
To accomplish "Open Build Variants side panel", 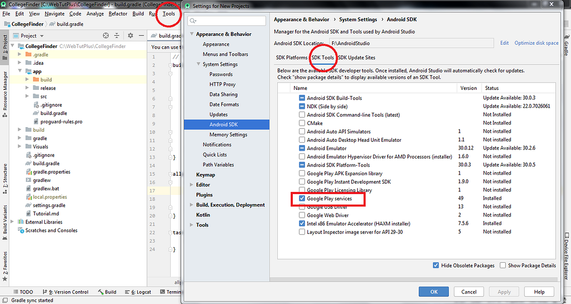I will coord(4,222).
